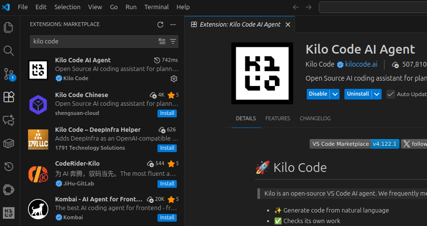
Task: Click the VS Code logo icon
Action: click(x=6, y=7)
